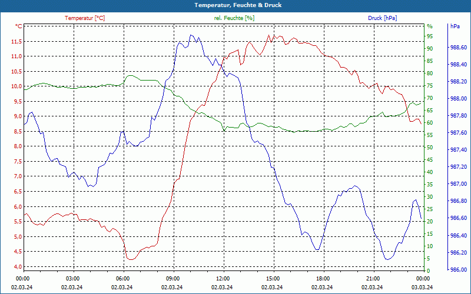
Task: Choose the blue '987,00' pressure axis value
Action: pyautogui.click(x=459, y=184)
